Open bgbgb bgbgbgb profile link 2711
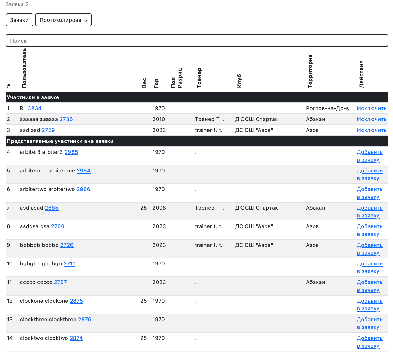This screenshot has width=393, height=352. point(69,264)
